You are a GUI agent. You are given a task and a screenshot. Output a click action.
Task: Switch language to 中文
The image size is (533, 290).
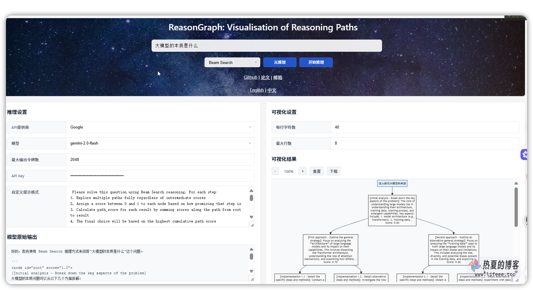coord(272,90)
